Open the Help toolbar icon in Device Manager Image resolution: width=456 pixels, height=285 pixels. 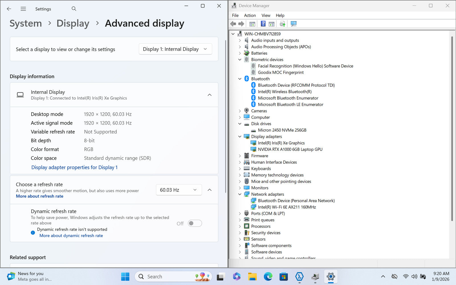263,24
